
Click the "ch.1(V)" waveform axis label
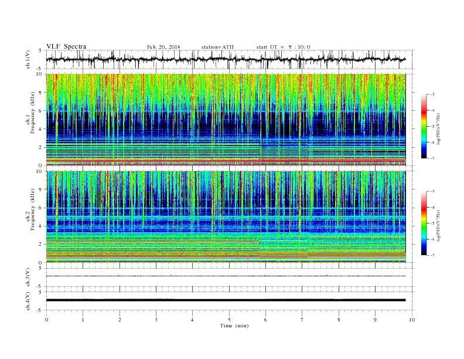click(28, 59)
